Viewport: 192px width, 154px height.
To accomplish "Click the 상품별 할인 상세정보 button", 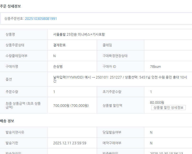I will 168,108.
